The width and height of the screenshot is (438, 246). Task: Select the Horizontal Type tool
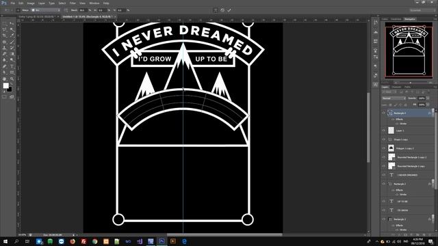[12, 66]
